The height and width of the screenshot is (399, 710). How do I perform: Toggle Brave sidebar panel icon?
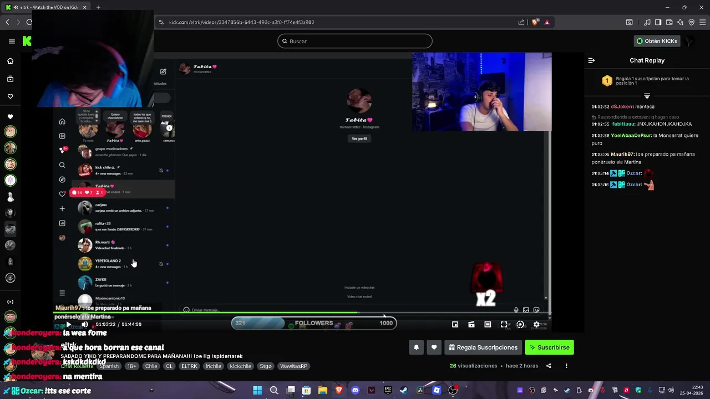point(658,22)
